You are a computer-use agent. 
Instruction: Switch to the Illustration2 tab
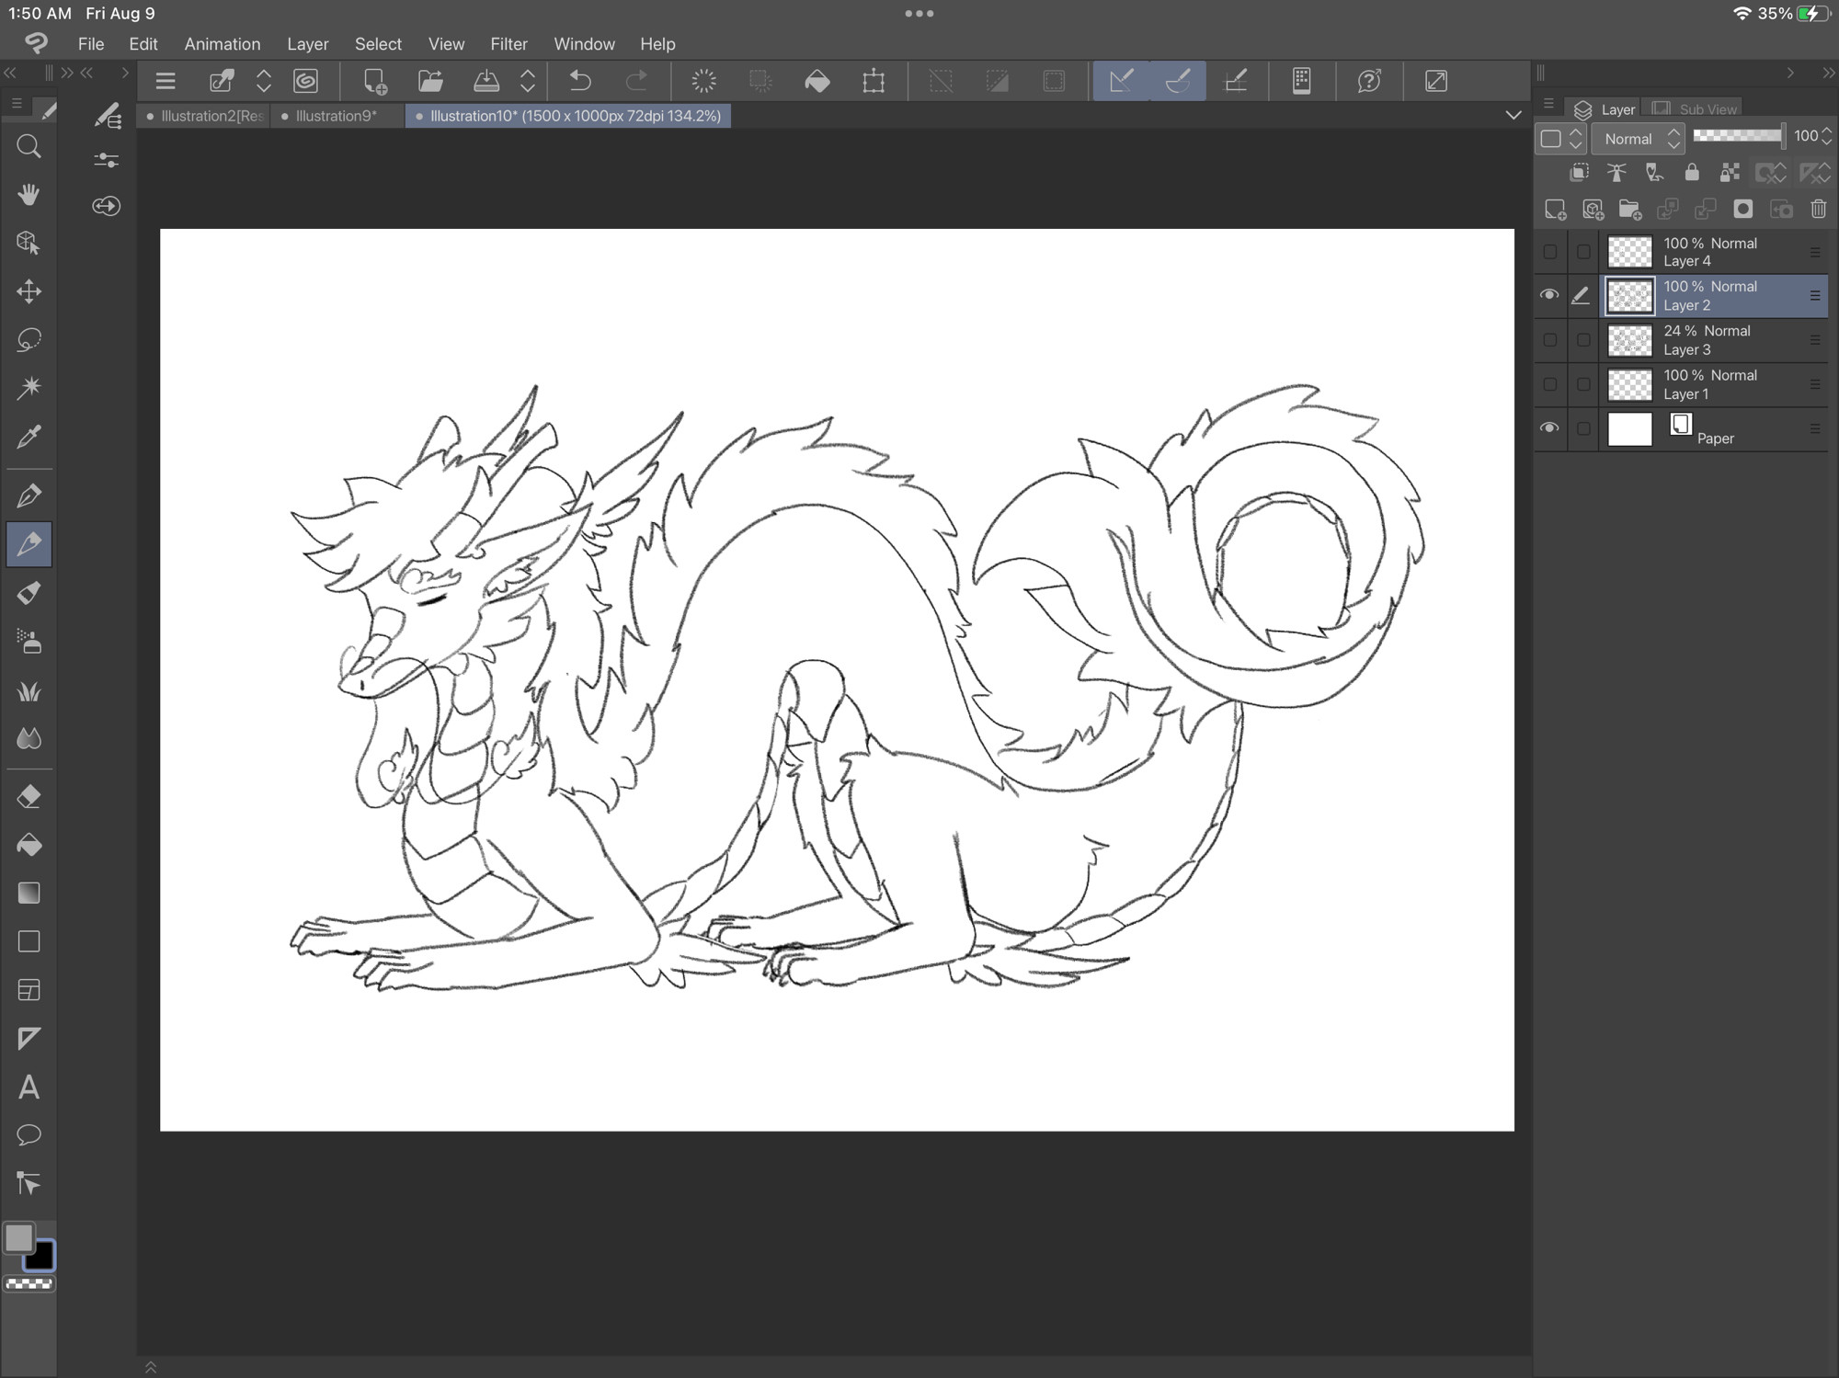click(x=204, y=116)
